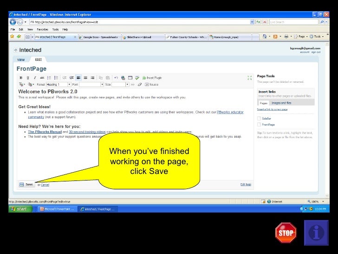The height and width of the screenshot is (254, 338).
Task: Open the PBworks educator community link
Action: (230, 112)
